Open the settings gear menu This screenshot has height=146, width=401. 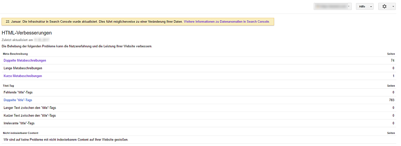387,7
